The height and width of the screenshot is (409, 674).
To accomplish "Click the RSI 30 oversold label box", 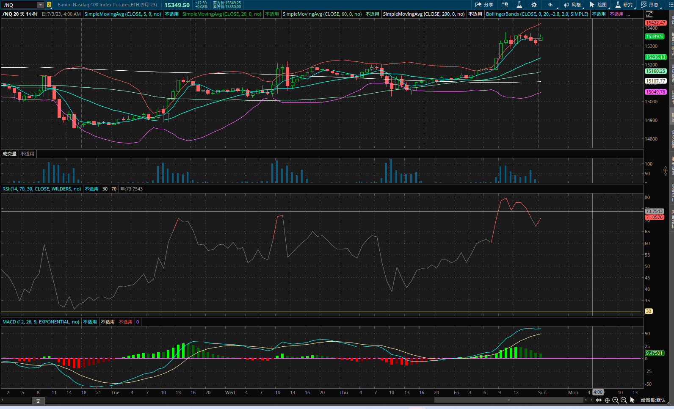I will pyautogui.click(x=105, y=189).
